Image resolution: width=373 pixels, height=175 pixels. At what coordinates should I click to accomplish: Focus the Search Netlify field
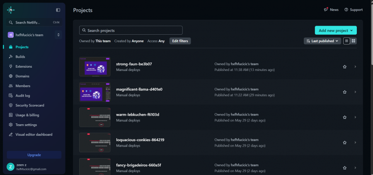pos(34,22)
